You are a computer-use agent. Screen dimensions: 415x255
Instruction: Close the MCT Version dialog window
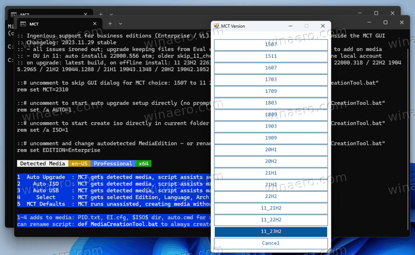click(323, 26)
